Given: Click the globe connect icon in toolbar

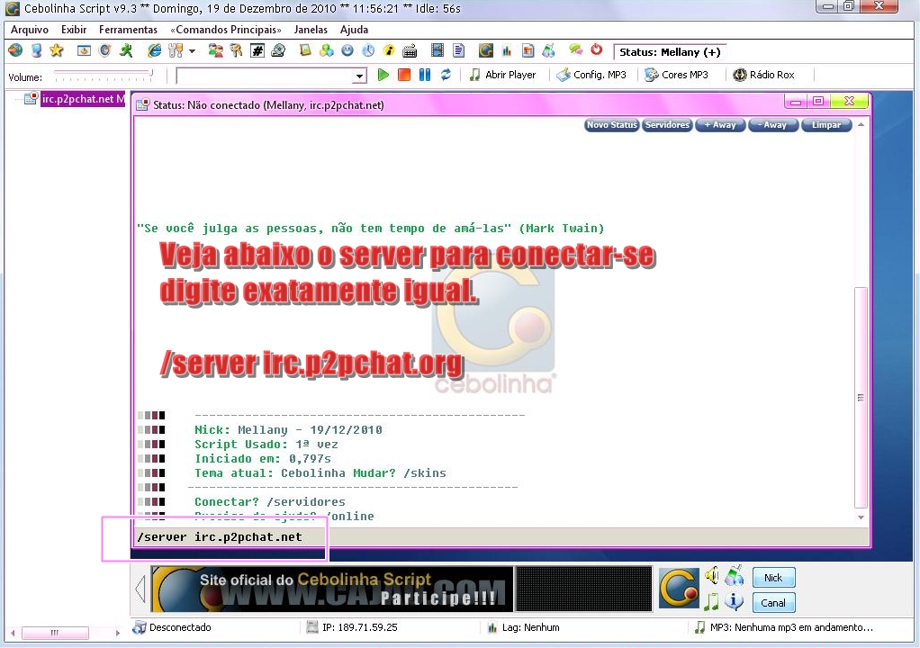Looking at the screenshot, I should 15,51.
